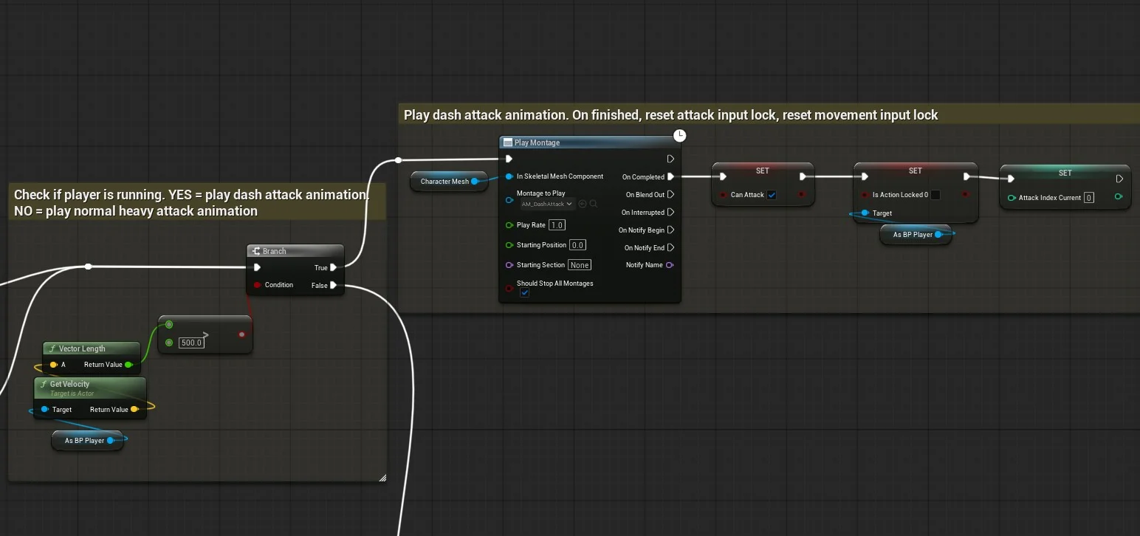Click the Branch execution input pin
Screen dimensions: 1140x536
click(x=257, y=267)
